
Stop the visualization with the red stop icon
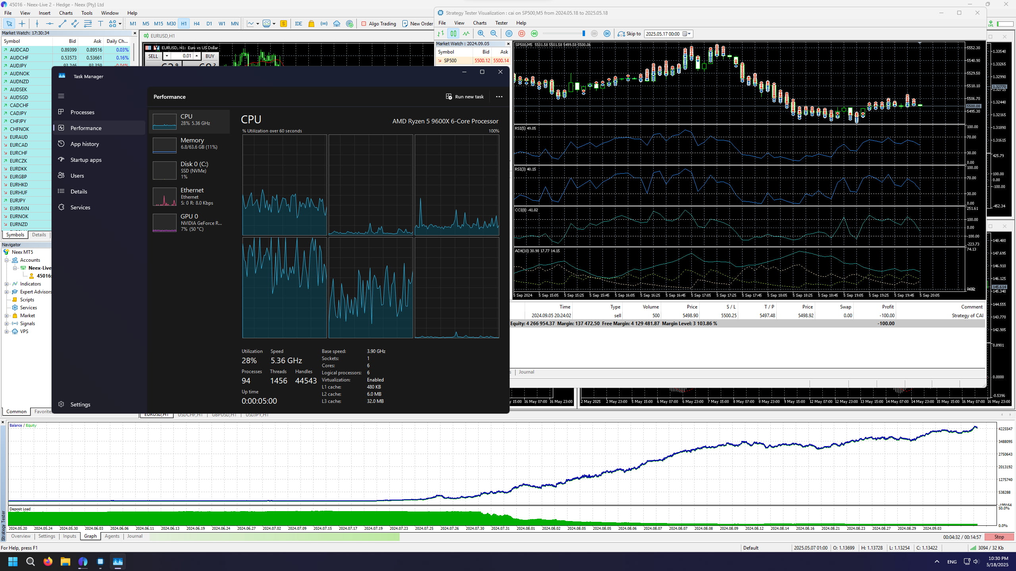click(x=521, y=34)
